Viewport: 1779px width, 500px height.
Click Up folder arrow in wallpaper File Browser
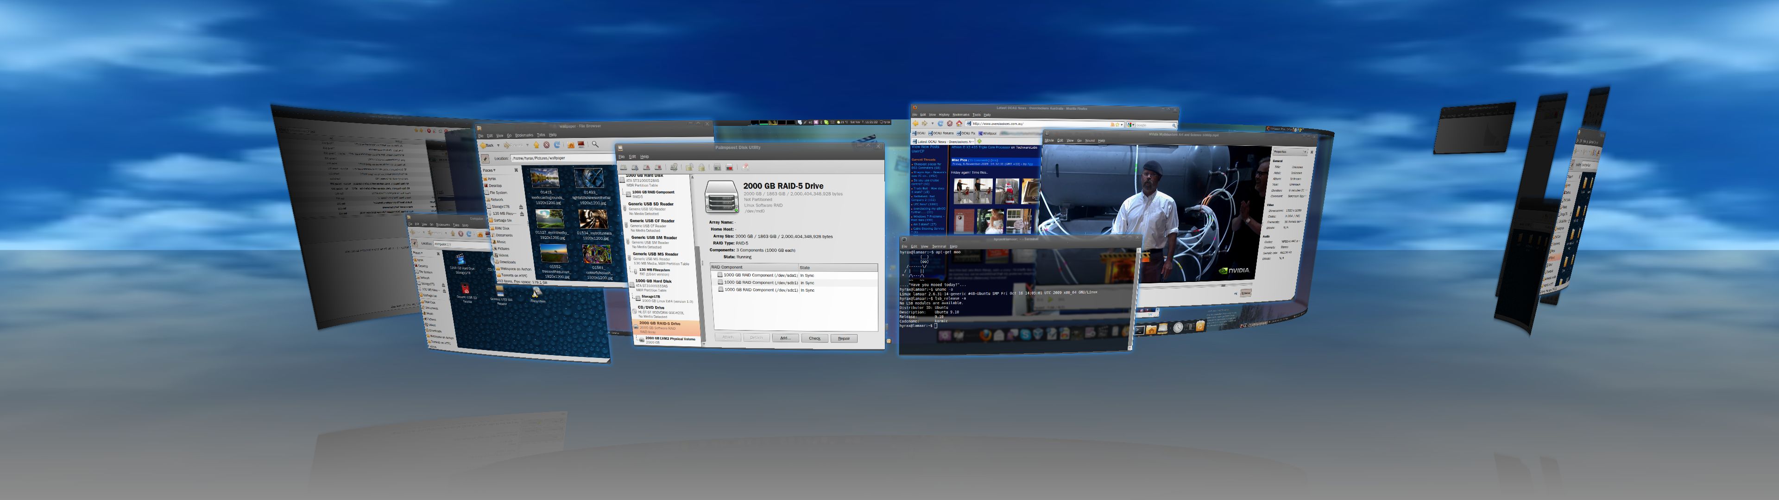click(536, 145)
